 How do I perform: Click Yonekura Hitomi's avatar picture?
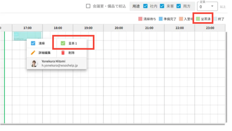[x=34, y=63]
